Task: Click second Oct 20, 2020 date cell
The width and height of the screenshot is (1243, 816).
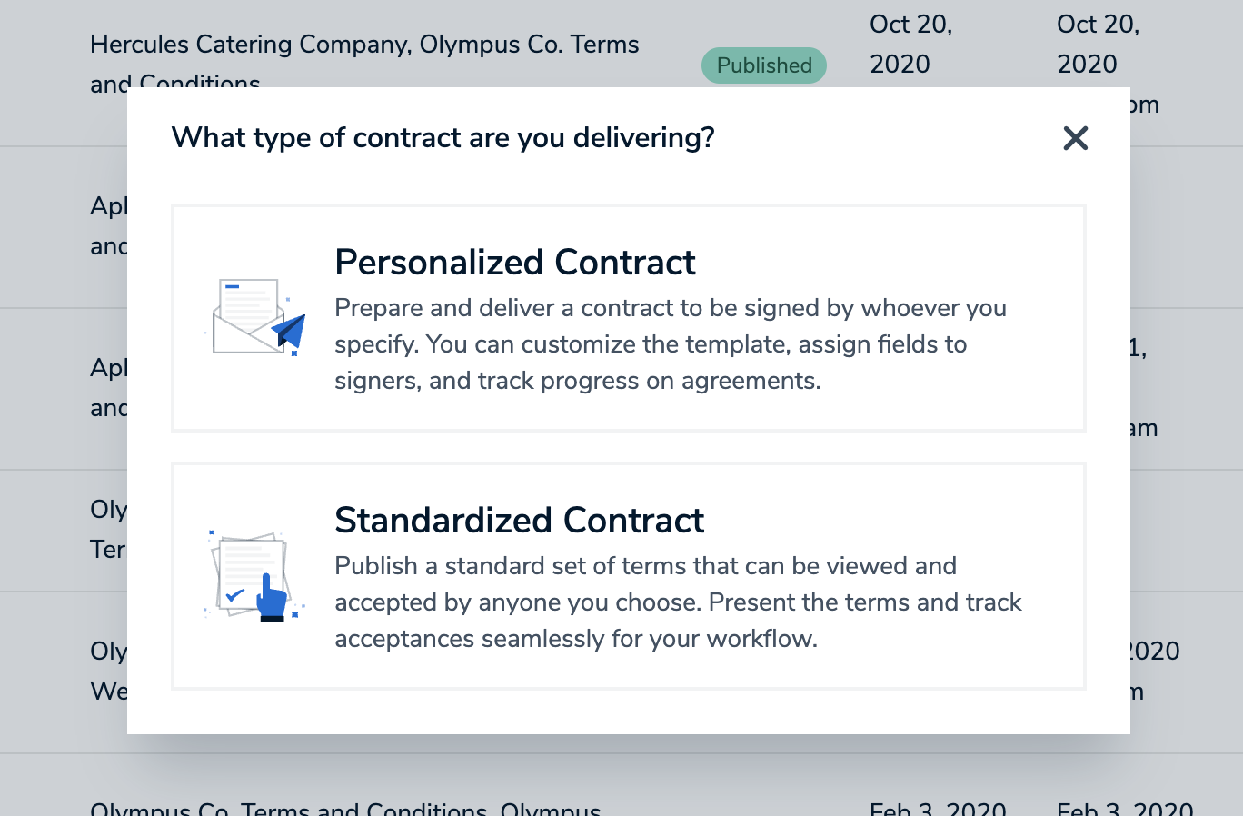Action: (x=1098, y=44)
